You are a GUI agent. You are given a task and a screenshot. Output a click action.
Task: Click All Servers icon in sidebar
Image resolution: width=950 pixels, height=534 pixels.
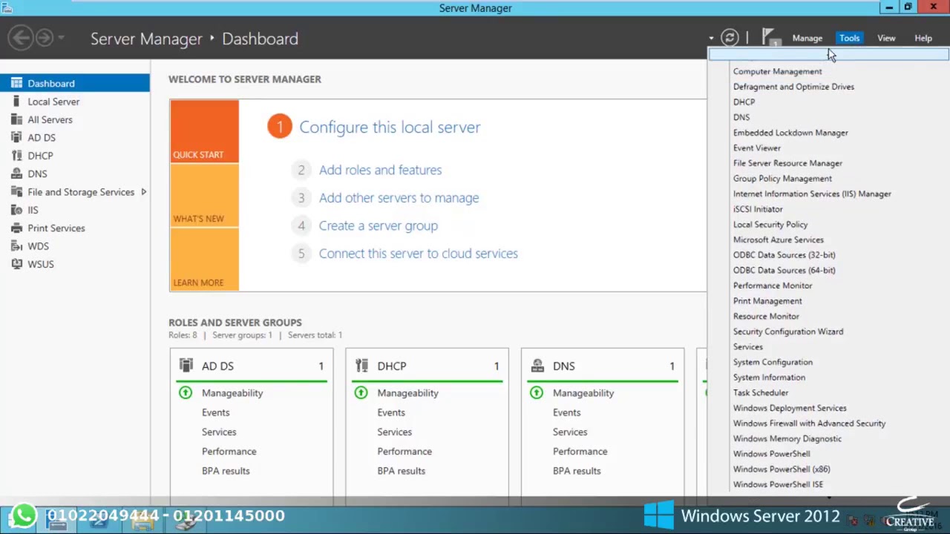16,119
